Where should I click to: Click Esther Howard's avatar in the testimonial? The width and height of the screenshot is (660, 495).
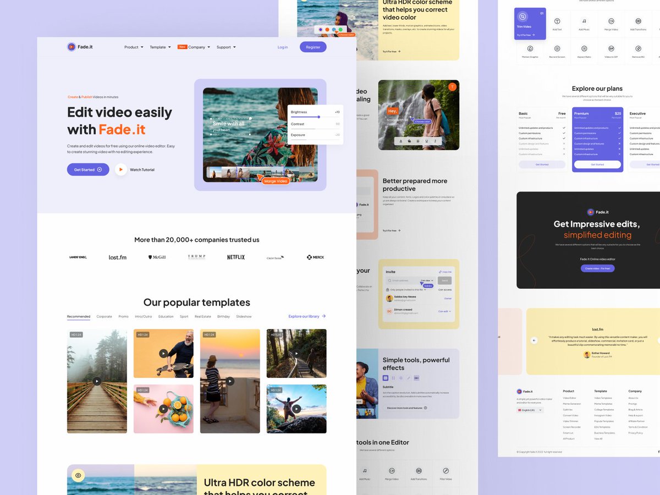pyautogui.click(x=587, y=355)
